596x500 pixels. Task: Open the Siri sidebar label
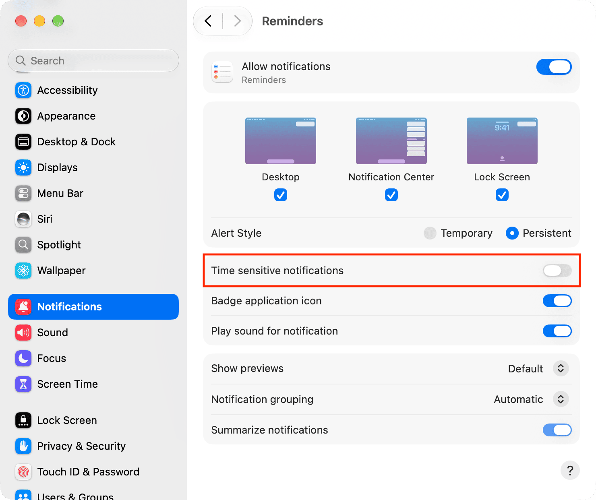click(45, 219)
